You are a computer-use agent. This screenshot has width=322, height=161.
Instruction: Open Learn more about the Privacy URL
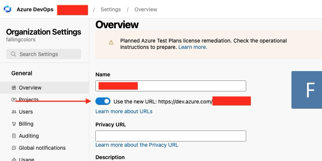coord(137,145)
